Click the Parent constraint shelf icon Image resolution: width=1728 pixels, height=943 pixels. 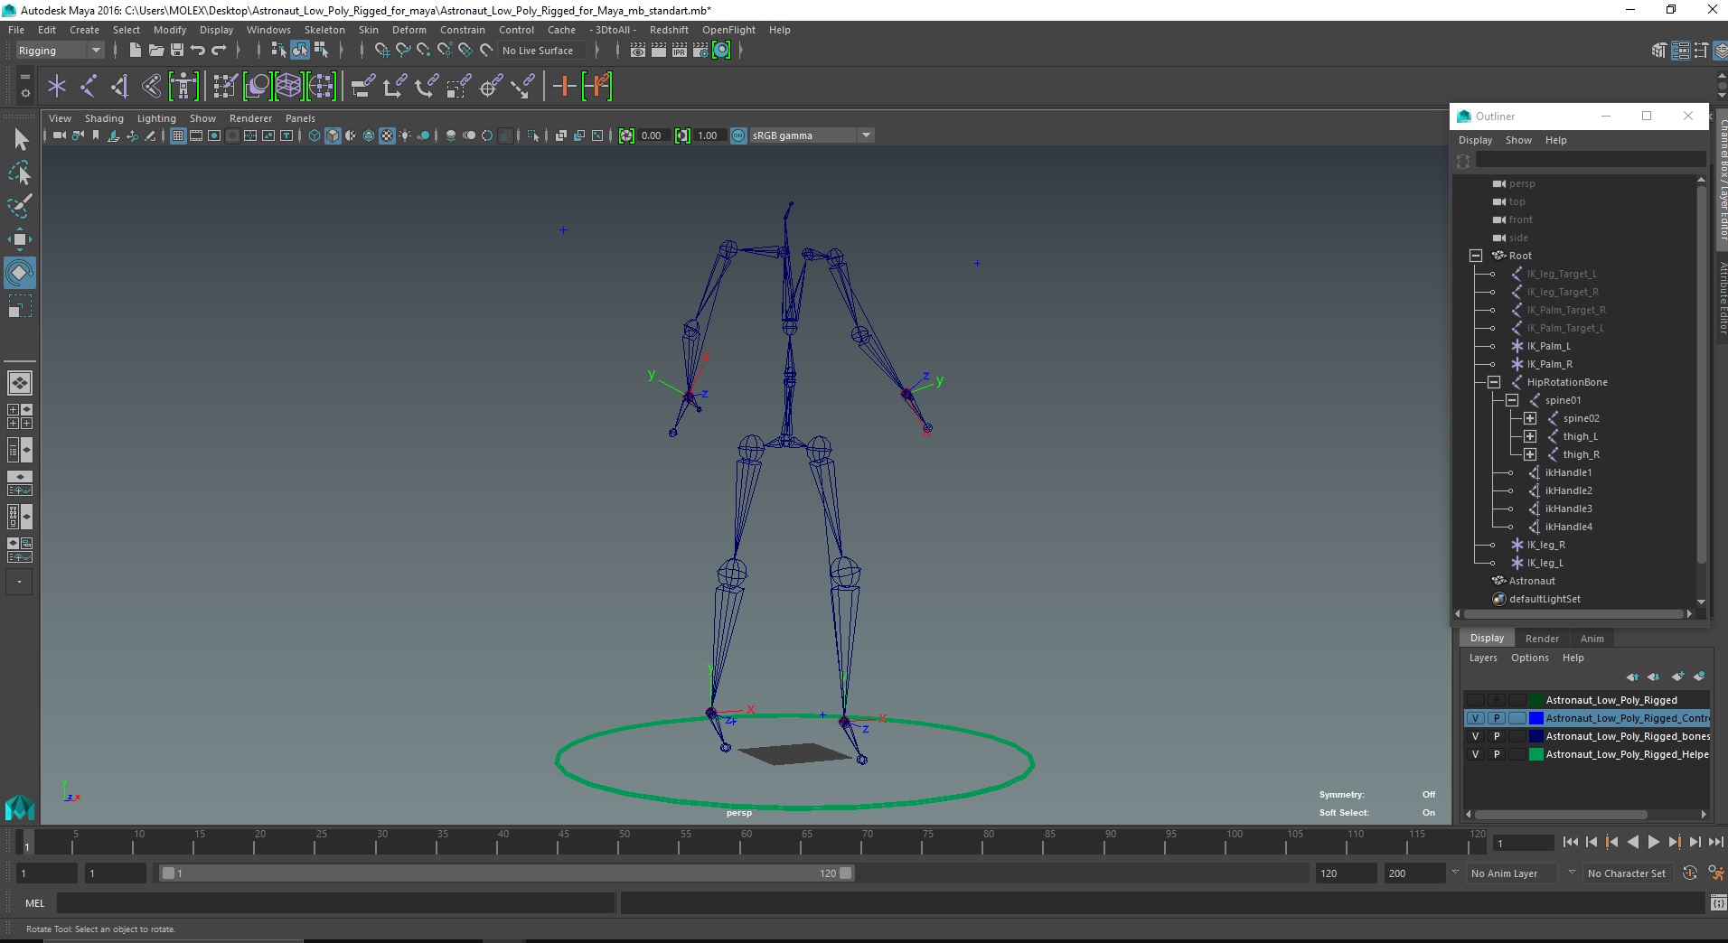tap(363, 87)
